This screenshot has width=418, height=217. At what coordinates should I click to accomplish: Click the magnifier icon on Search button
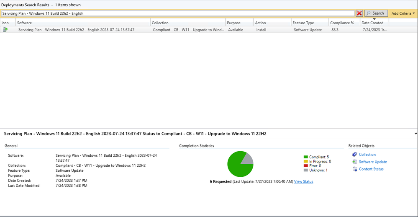(369, 13)
